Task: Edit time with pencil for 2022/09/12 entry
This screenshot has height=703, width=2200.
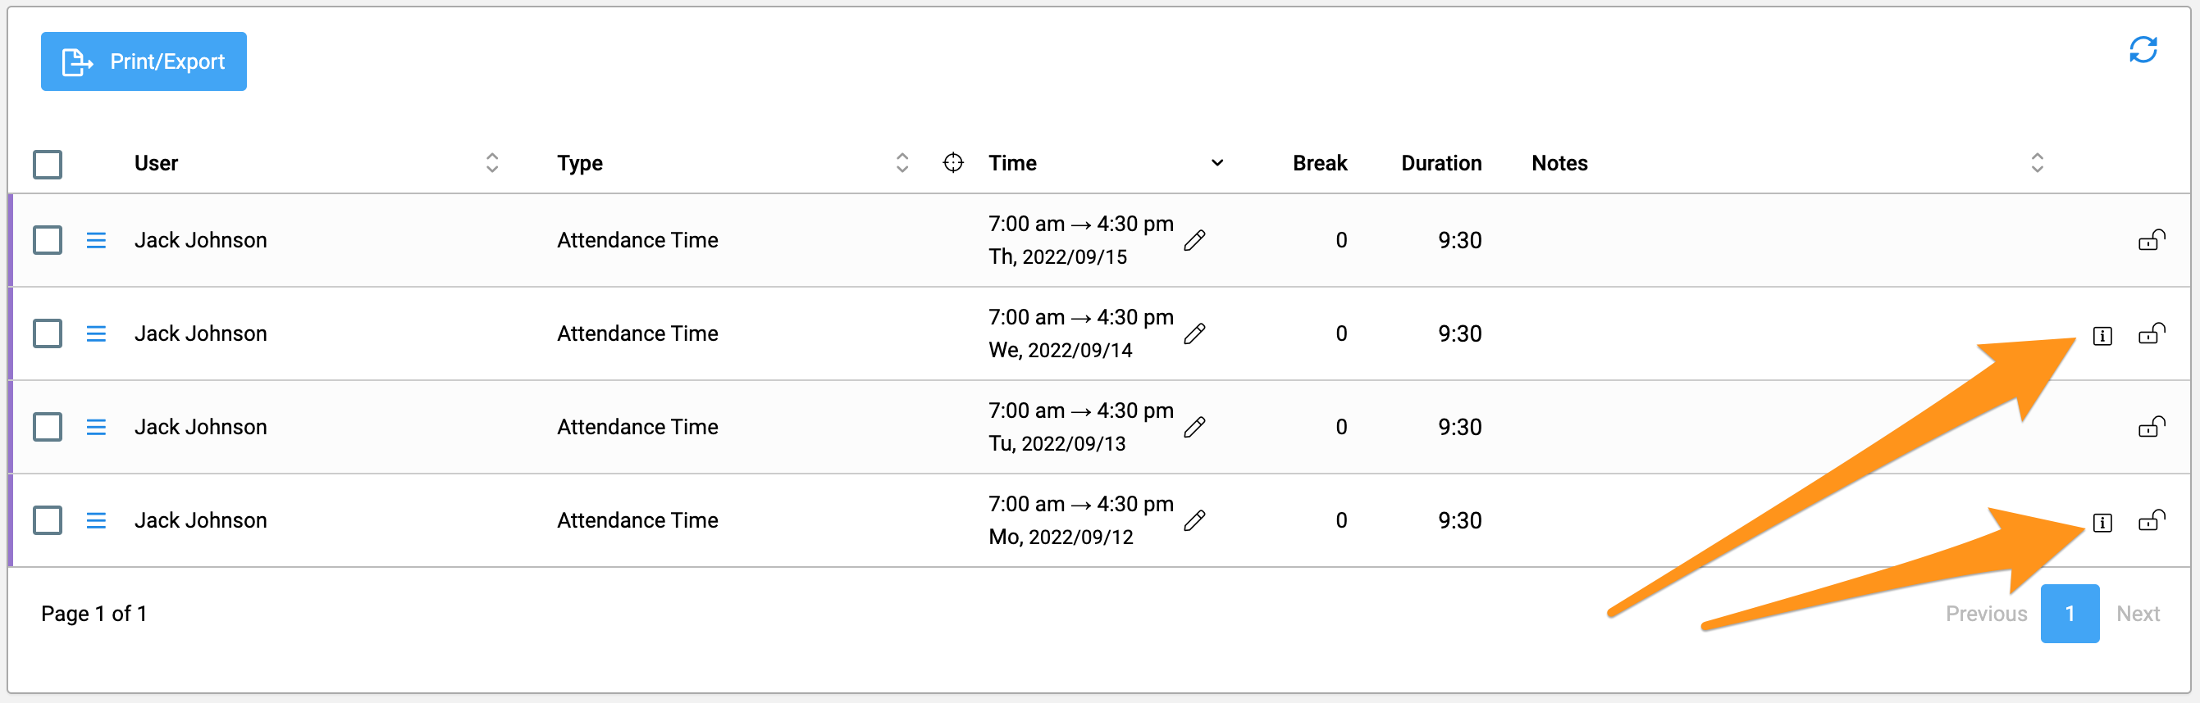Action: click(x=1195, y=520)
